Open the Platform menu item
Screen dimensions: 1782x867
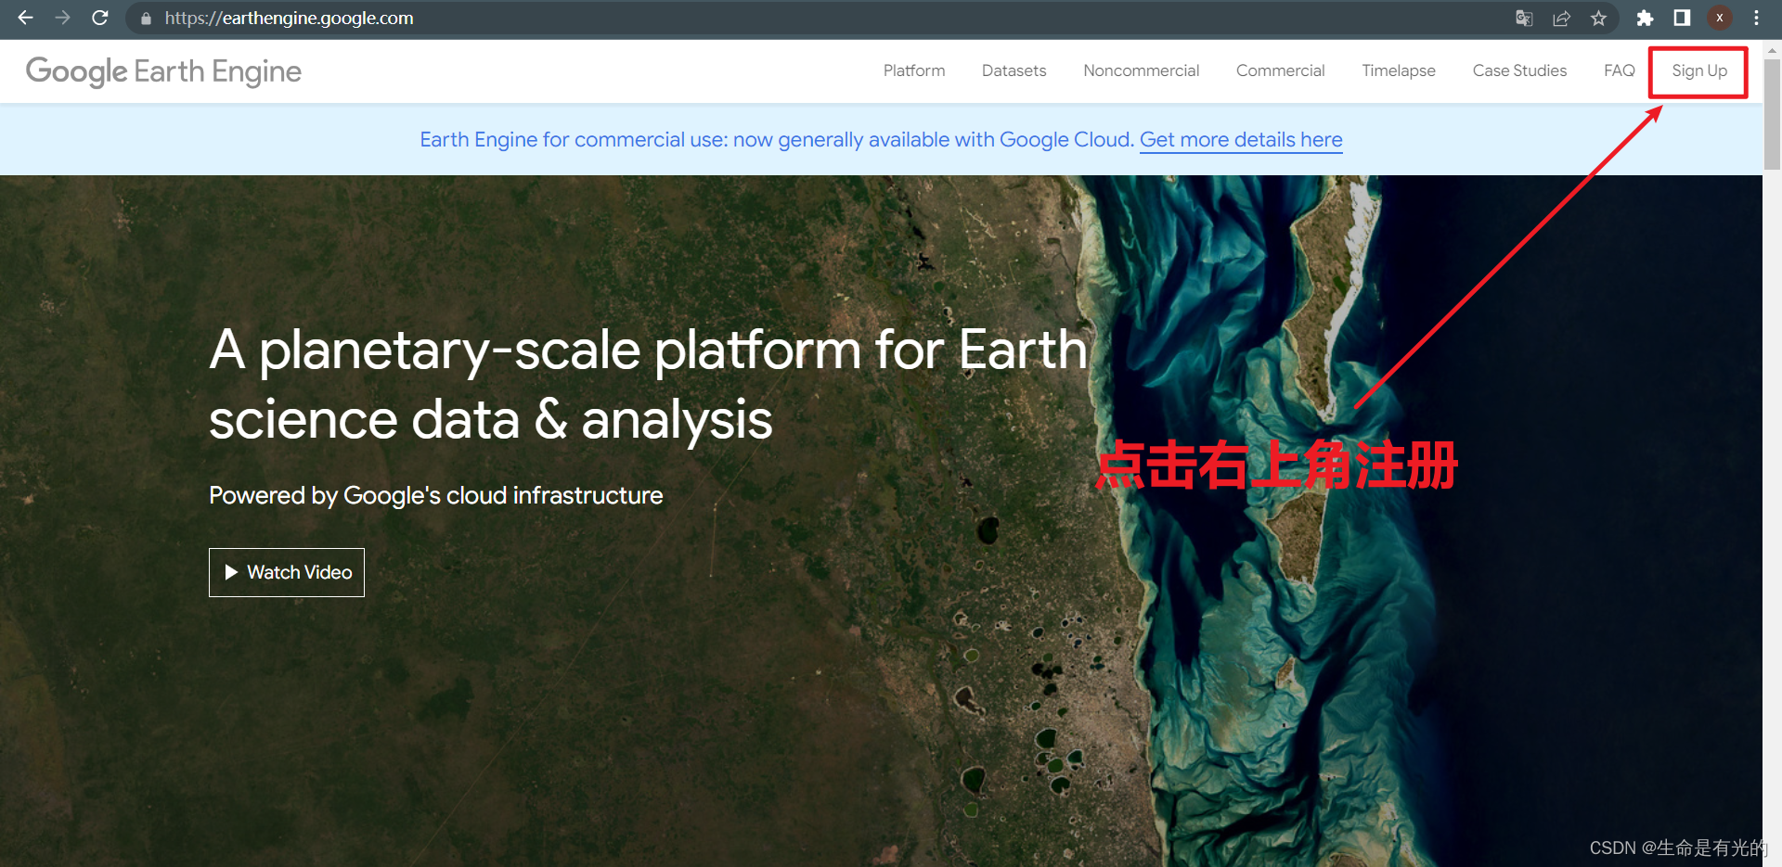click(914, 70)
